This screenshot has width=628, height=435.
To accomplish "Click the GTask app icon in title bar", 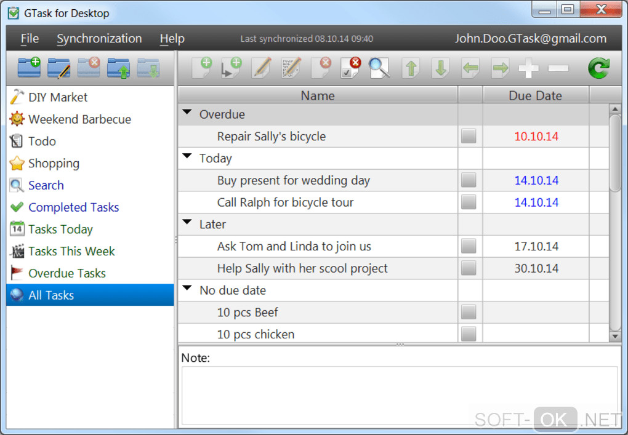I will point(14,13).
